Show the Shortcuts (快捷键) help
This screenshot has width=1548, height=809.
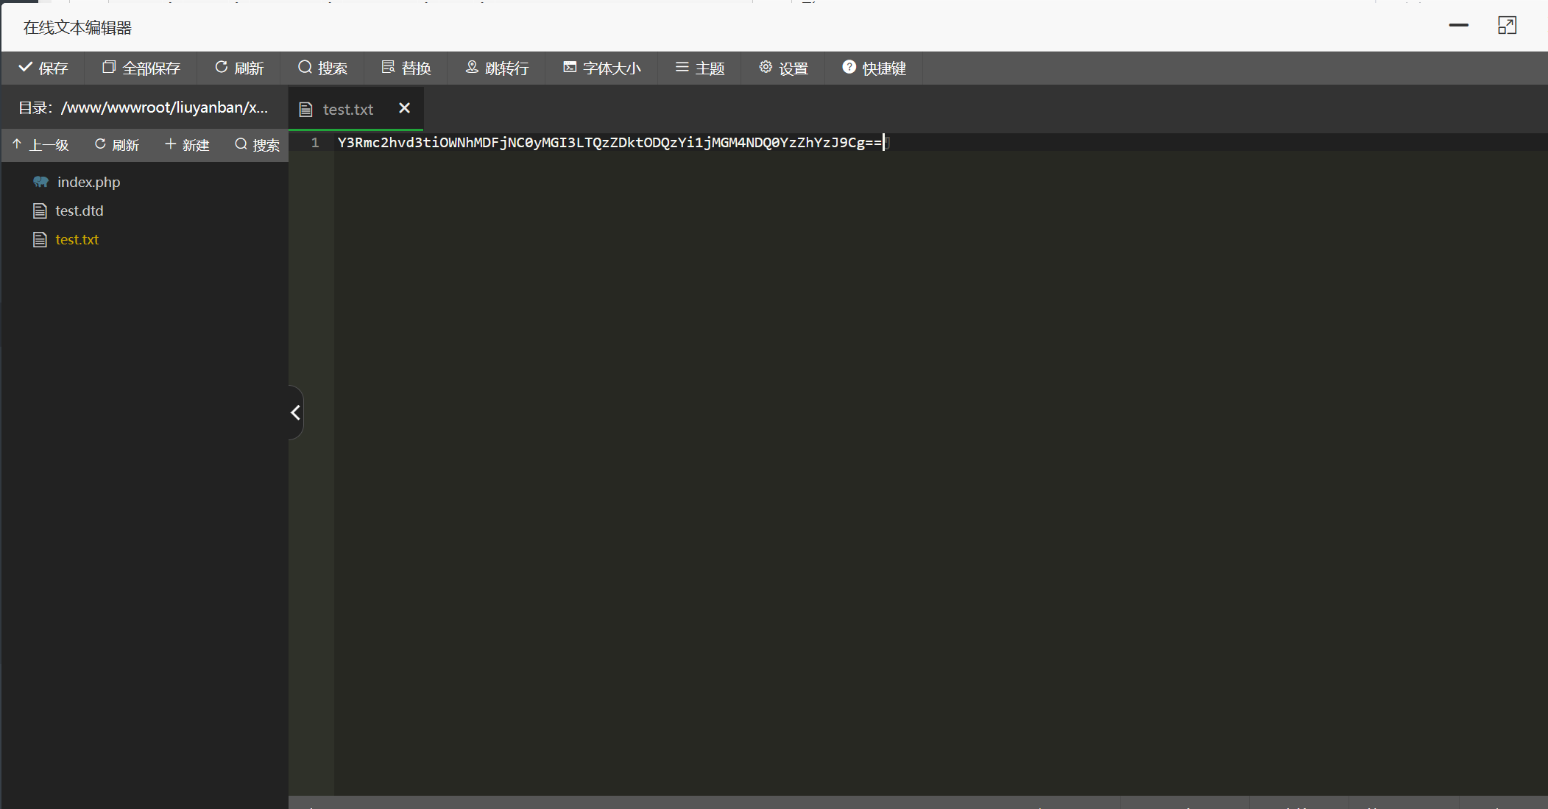point(874,68)
